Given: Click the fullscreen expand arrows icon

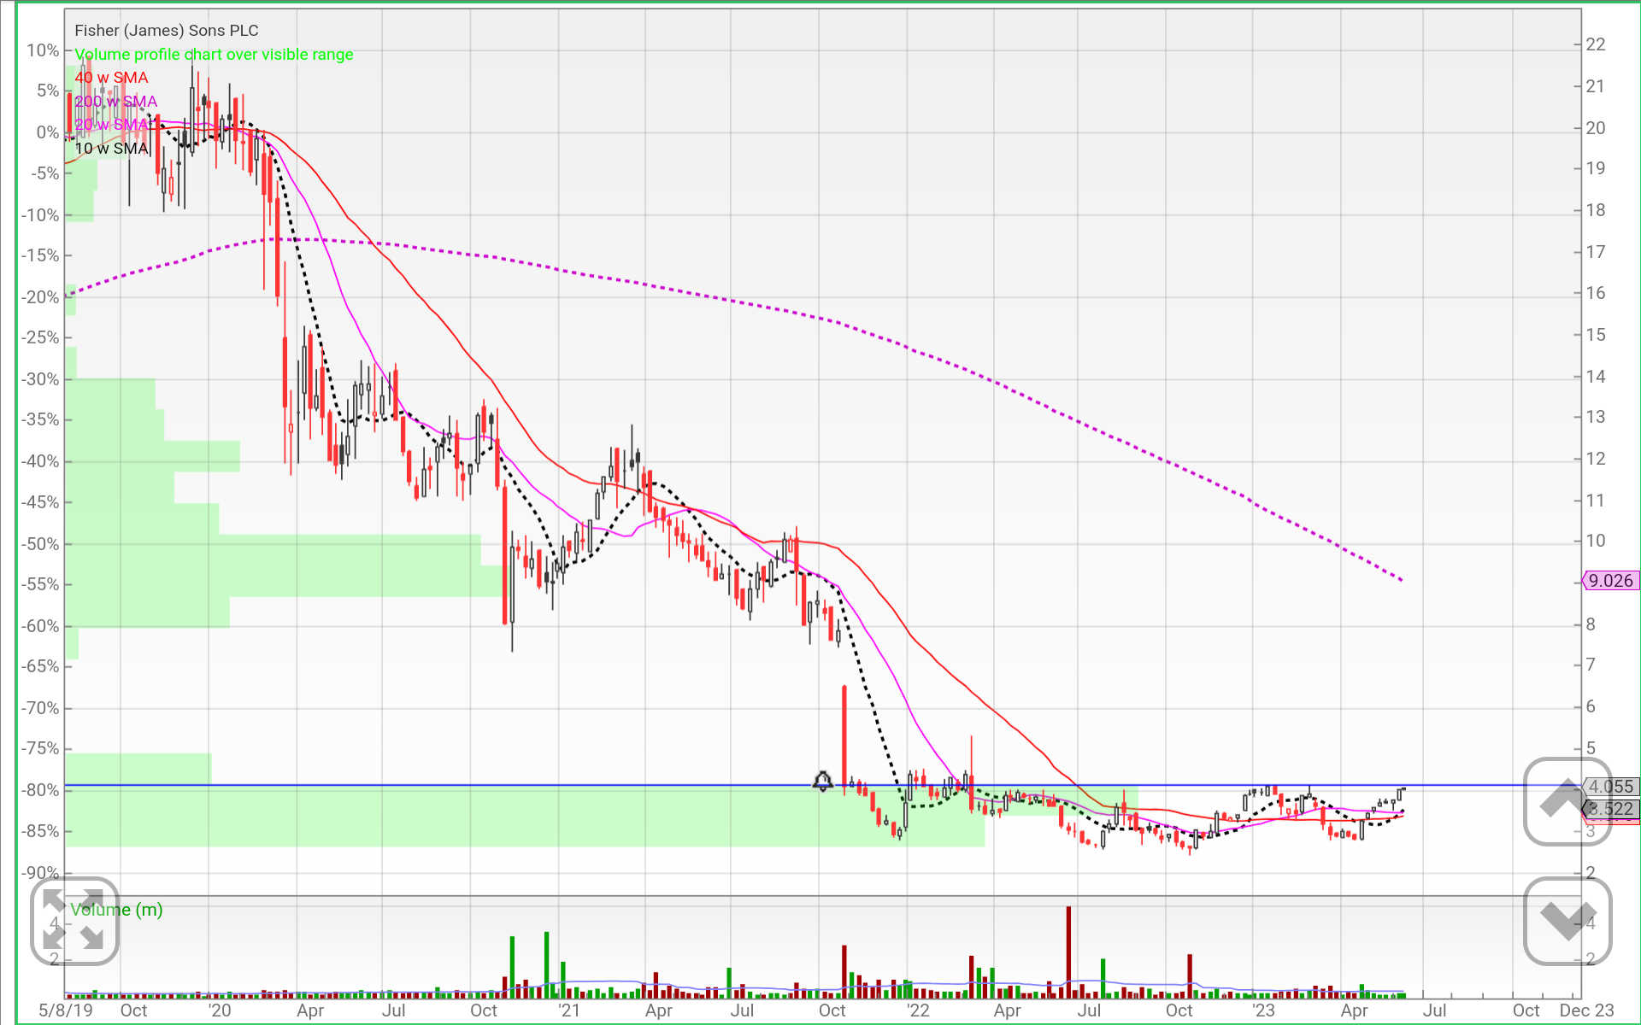Looking at the screenshot, I should (x=74, y=922).
